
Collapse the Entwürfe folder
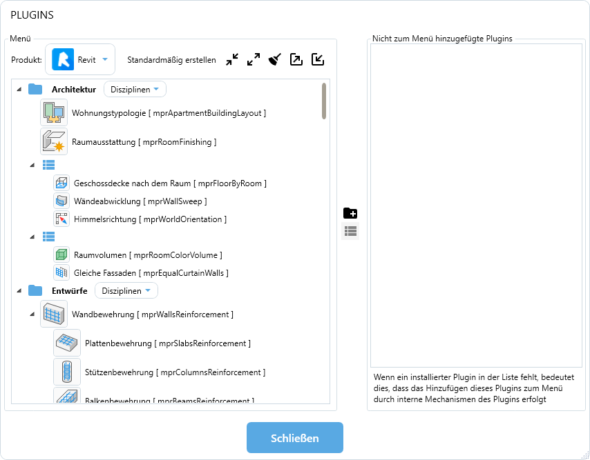(18, 291)
